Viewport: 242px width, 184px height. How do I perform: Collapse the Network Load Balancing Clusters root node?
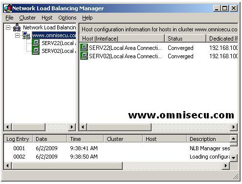(8, 27)
